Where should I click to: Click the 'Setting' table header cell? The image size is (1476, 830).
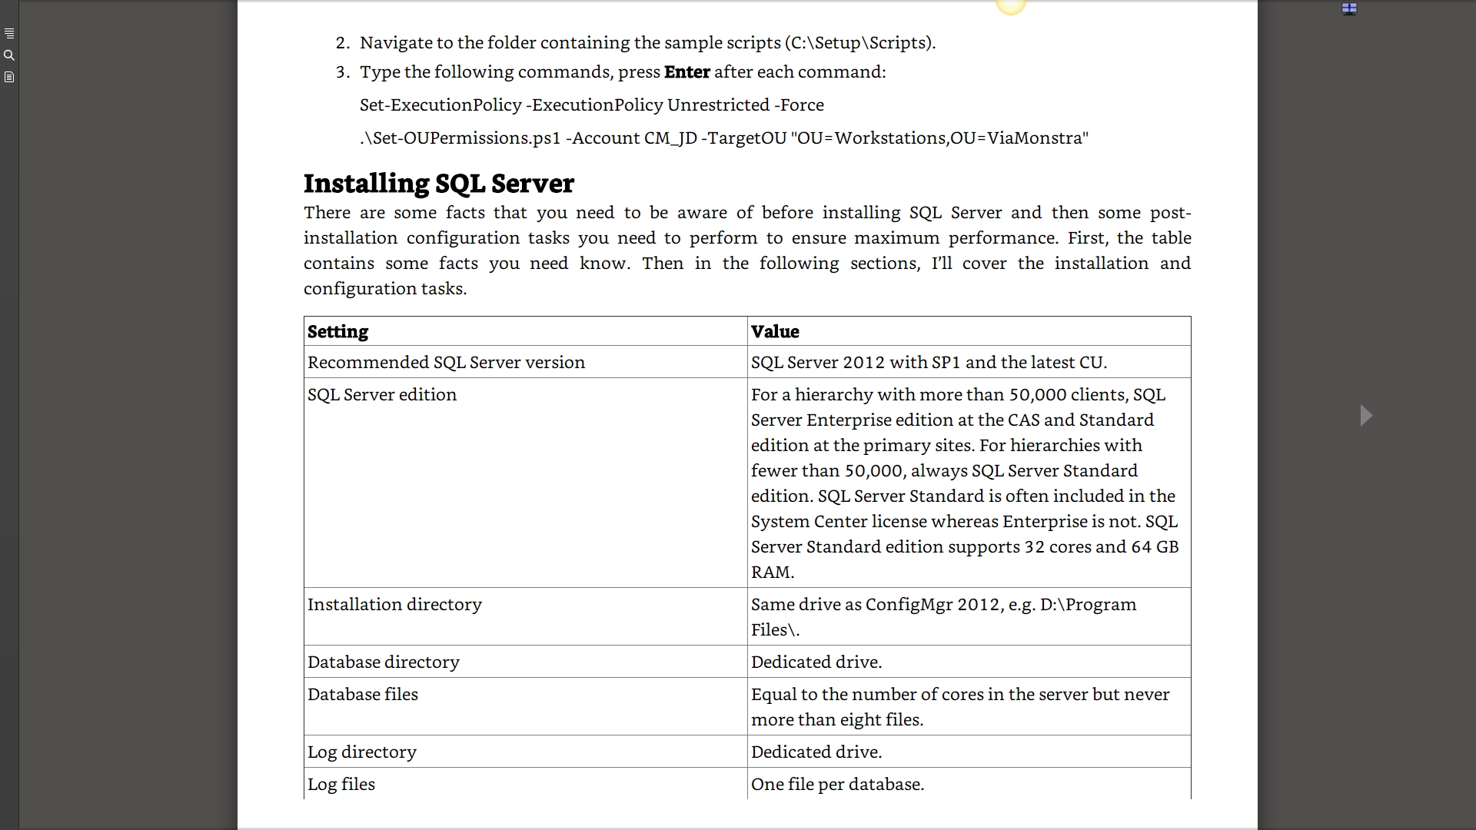338,332
